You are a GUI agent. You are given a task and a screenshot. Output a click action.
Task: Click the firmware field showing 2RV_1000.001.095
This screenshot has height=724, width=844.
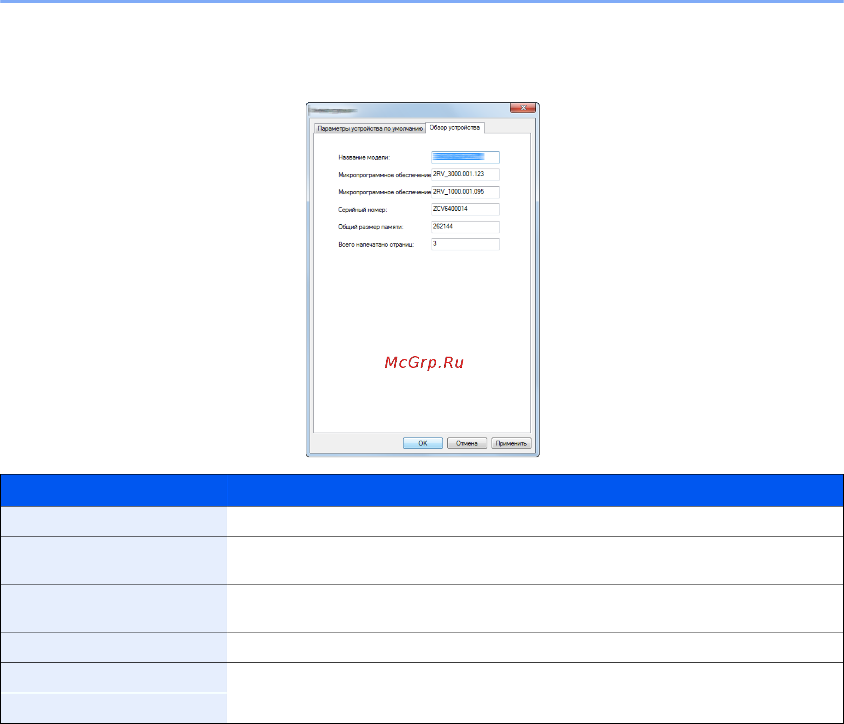coord(465,192)
